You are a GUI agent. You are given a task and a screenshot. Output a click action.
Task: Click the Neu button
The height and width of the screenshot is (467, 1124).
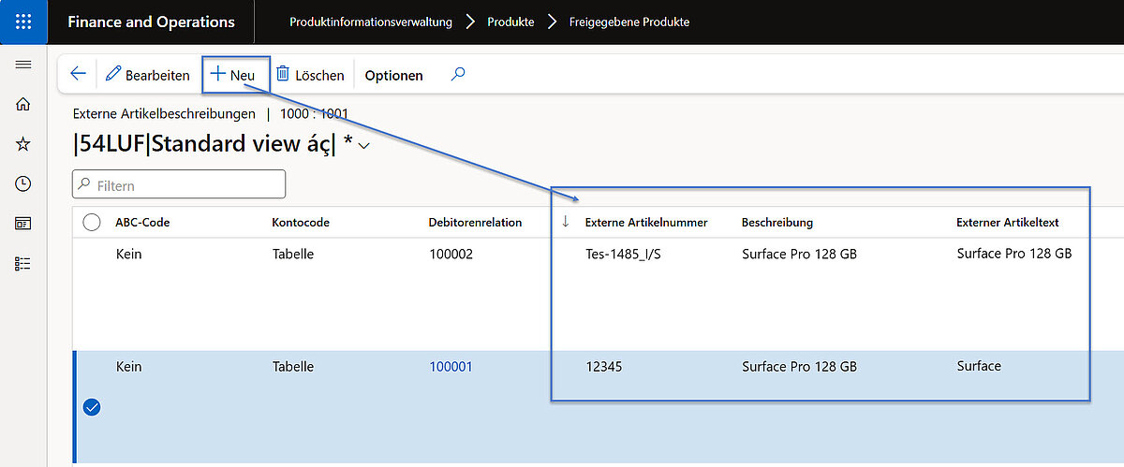click(x=234, y=75)
